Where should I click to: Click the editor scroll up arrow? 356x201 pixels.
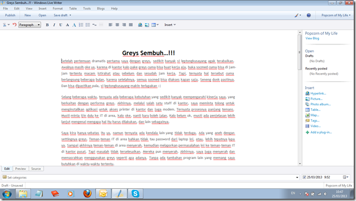(x=300, y=33)
